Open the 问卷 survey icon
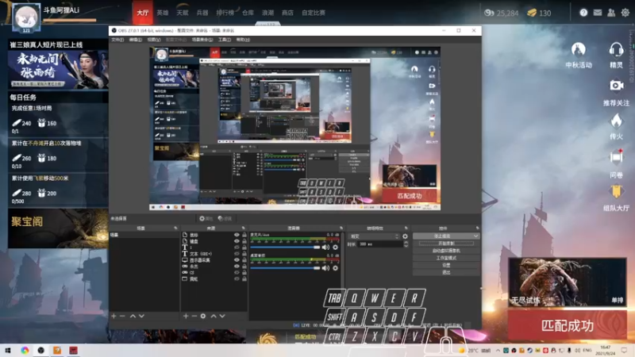This screenshot has height=357, width=635. pos(617,156)
